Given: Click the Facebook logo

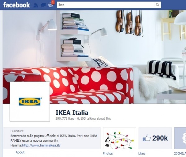Looking at the screenshot, I should [16, 5].
